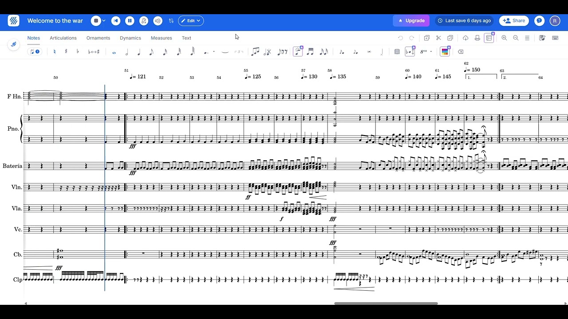The height and width of the screenshot is (319, 568).
Task: Open the Edit mode dropdown
Action: coord(191,20)
